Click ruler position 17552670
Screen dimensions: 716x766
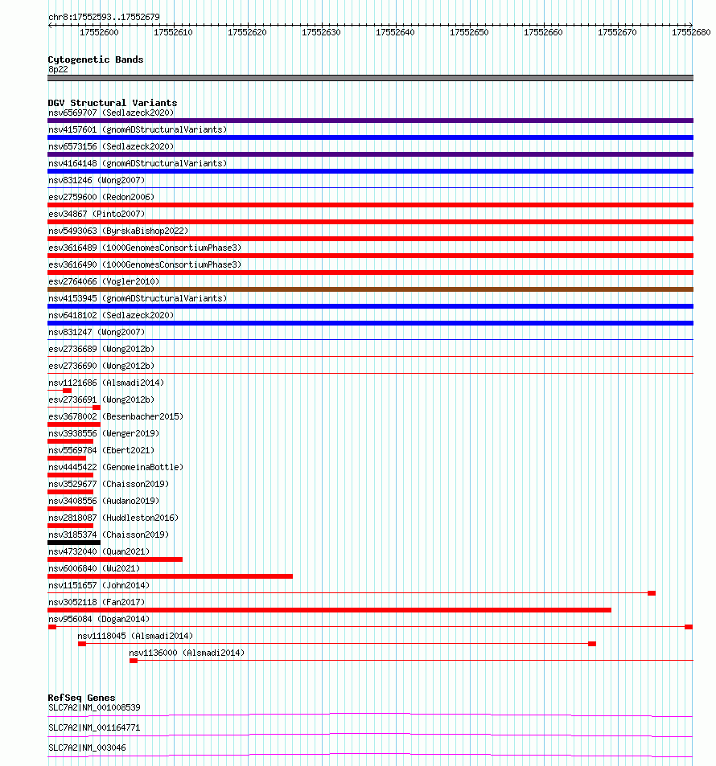(617, 32)
